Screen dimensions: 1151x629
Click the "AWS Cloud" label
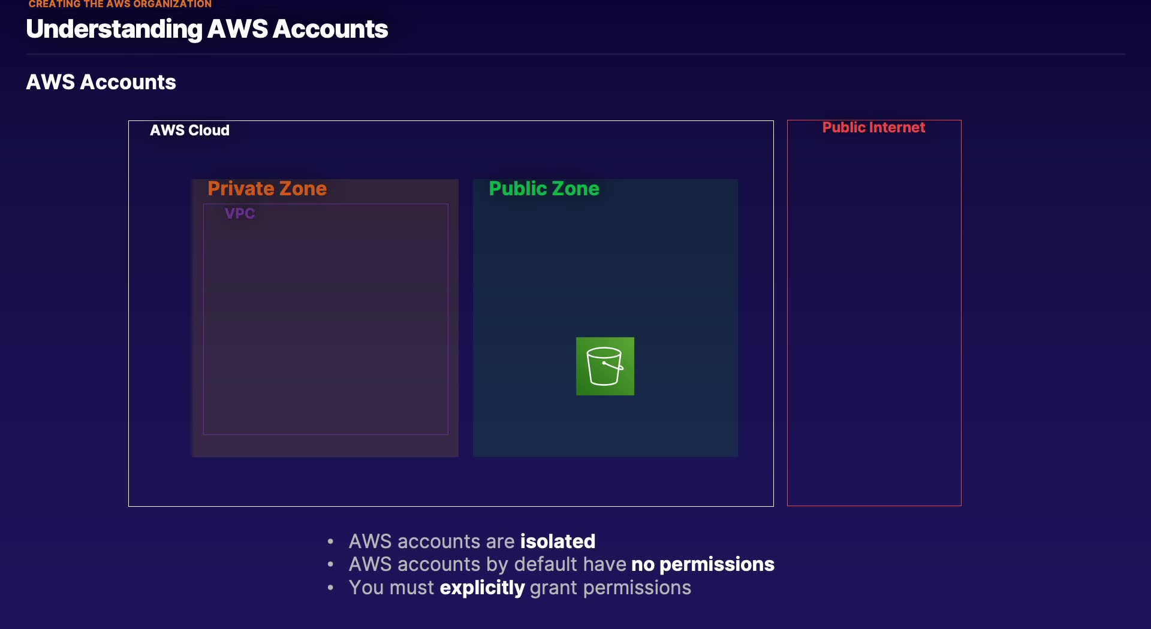(x=189, y=130)
